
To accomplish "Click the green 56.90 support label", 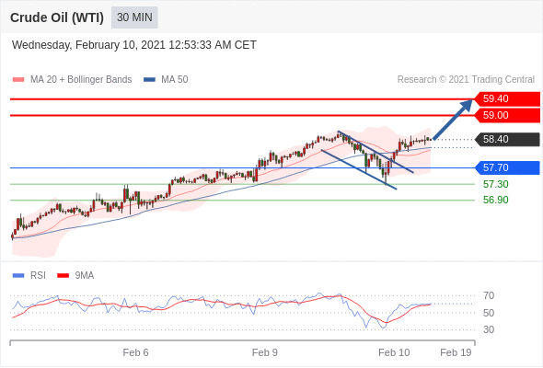I will click(495, 200).
